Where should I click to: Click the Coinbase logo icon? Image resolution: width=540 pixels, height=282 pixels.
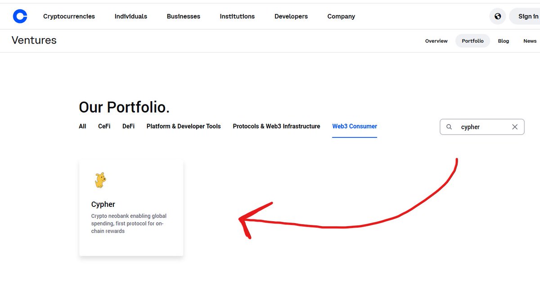pos(20,17)
